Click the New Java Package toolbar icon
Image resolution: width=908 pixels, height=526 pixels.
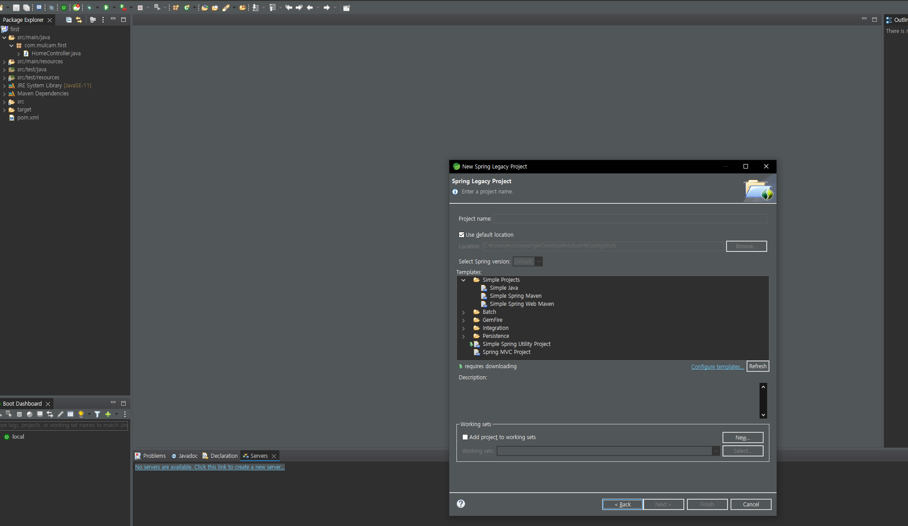tap(176, 8)
